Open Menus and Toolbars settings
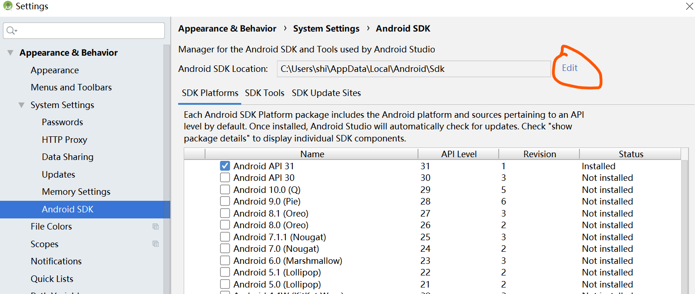The height and width of the screenshot is (294, 695). coord(71,88)
